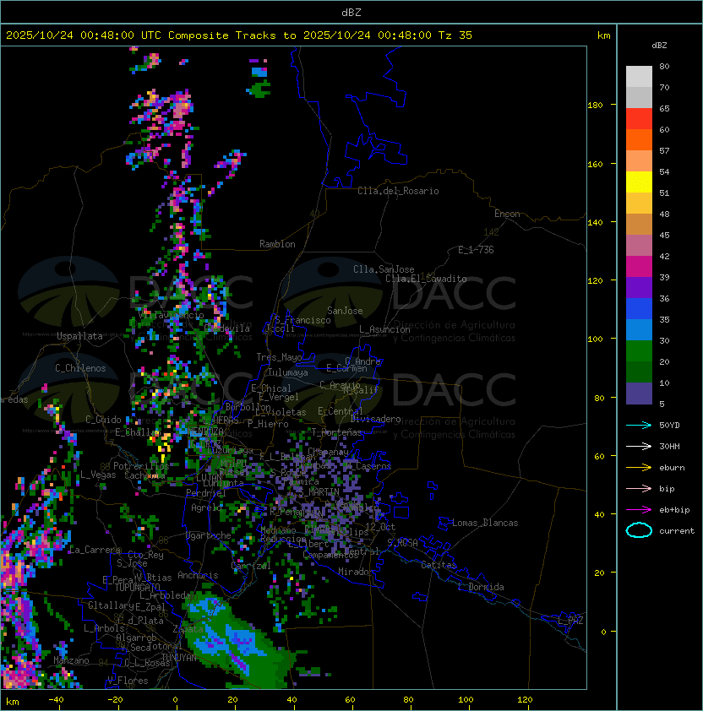Click the magenta eb+bip arrow legend icon

coord(639,510)
